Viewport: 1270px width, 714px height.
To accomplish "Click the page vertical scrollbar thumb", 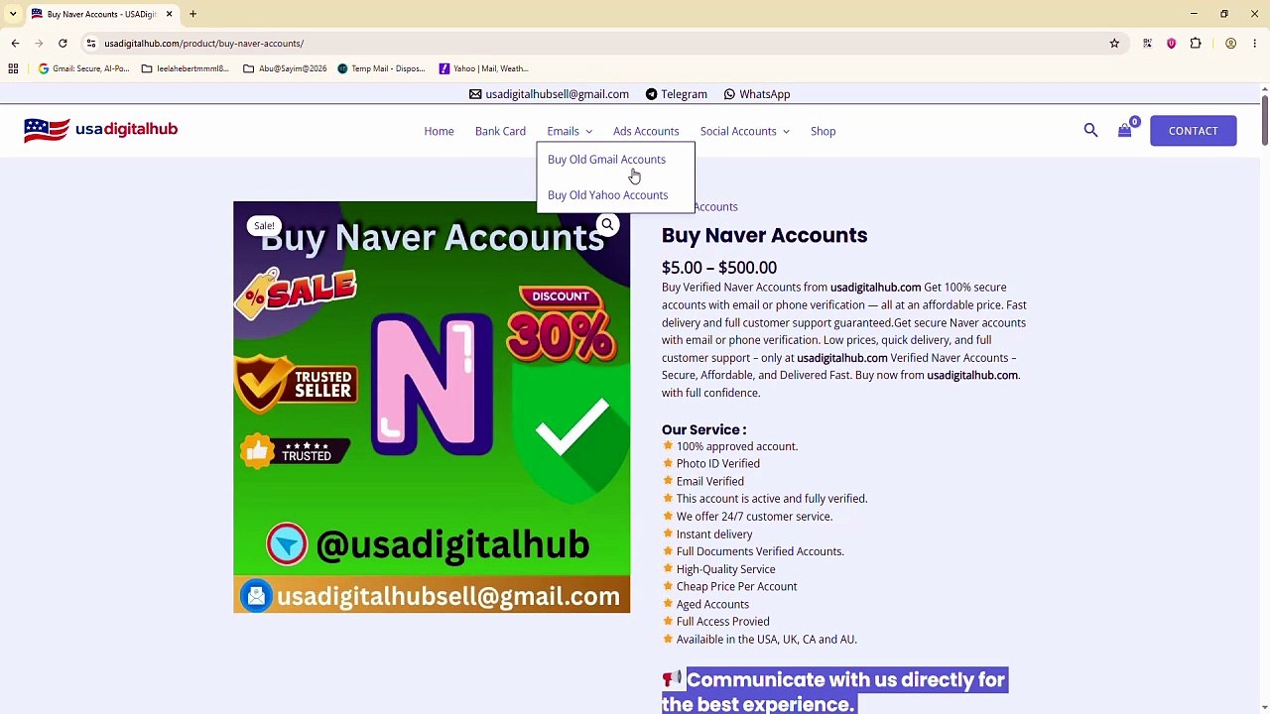I will coord(1264,120).
